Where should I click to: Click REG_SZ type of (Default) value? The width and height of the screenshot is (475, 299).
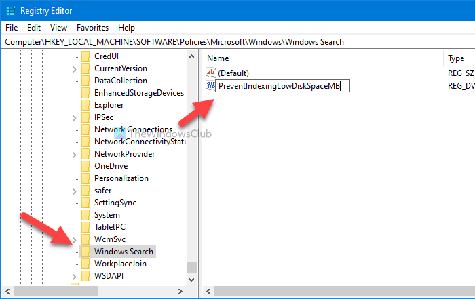pos(461,73)
